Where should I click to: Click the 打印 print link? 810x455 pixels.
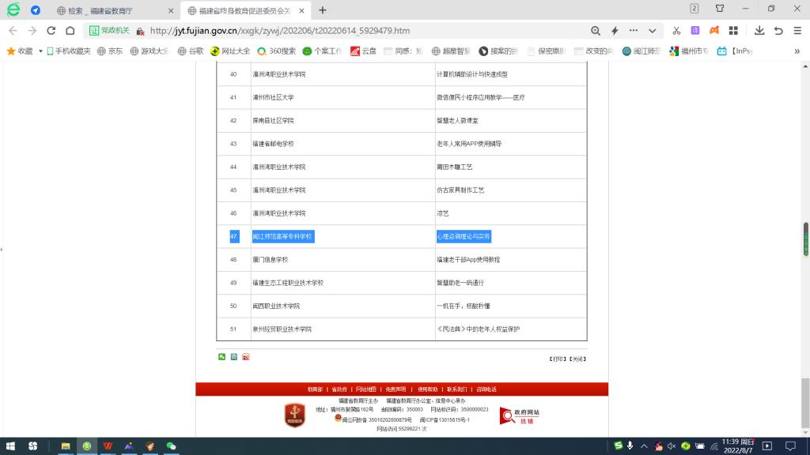click(557, 359)
